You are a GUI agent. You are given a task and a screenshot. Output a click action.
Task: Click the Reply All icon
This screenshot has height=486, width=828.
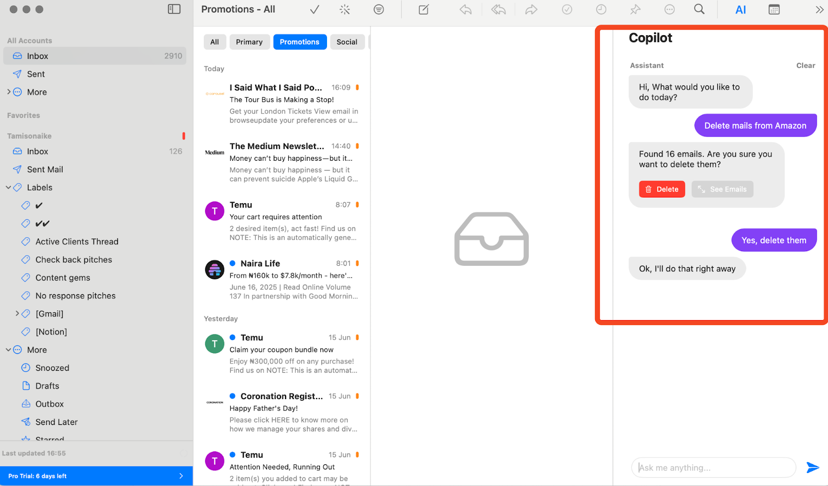498,9
